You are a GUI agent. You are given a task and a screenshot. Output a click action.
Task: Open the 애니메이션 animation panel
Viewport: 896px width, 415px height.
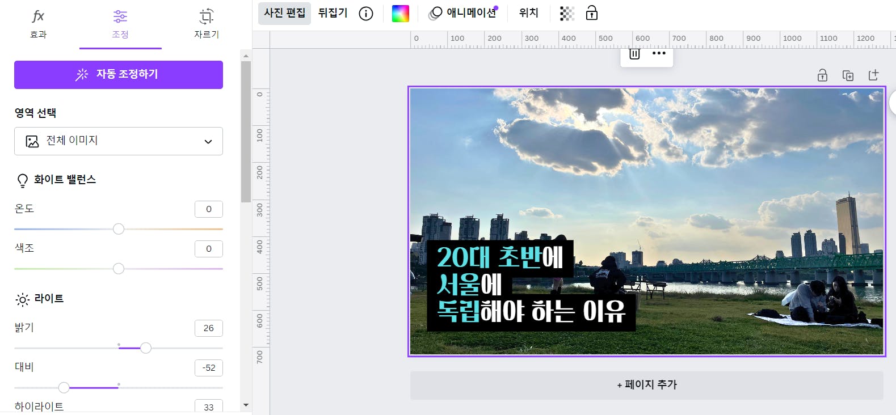463,13
